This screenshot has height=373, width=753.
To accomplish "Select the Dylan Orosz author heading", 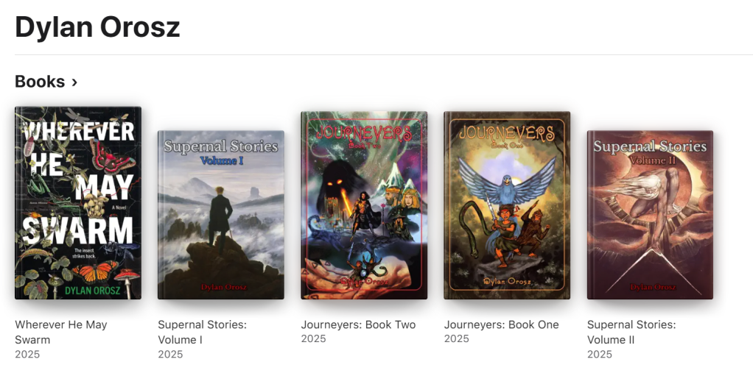I will tap(97, 26).
